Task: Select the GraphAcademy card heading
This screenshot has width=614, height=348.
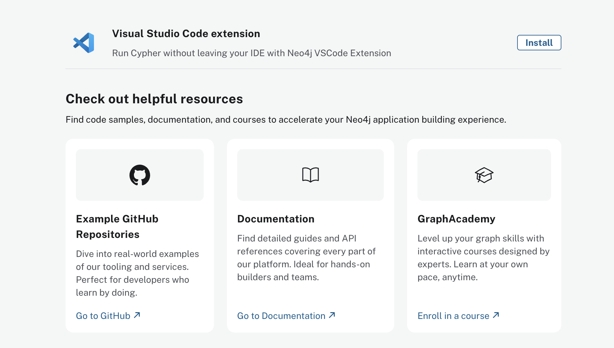Action: (x=456, y=219)
